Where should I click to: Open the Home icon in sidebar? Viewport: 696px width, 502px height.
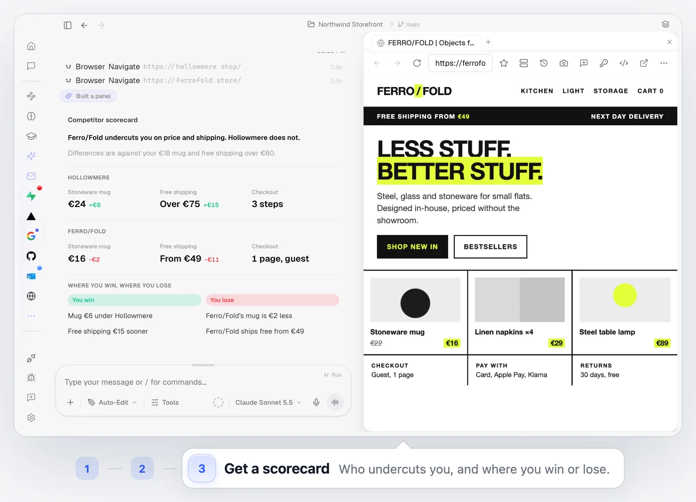pyautogui.click(x=31, y=46)
